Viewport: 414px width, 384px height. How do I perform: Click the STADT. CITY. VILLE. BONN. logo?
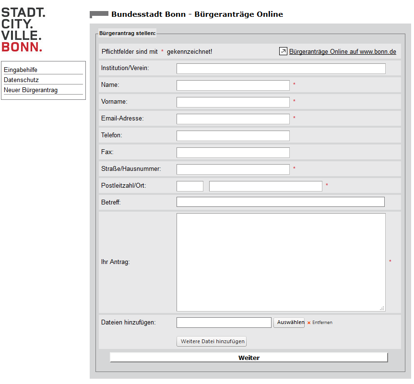22,30
